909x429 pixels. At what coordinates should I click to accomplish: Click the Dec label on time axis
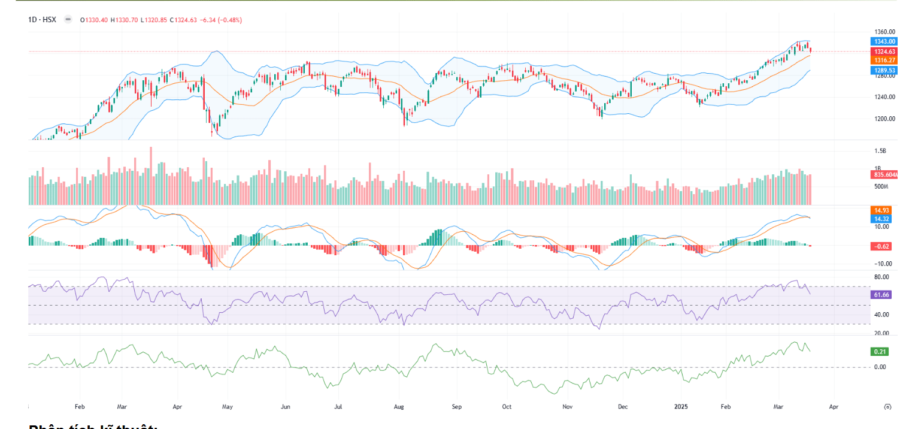point(622,407)
